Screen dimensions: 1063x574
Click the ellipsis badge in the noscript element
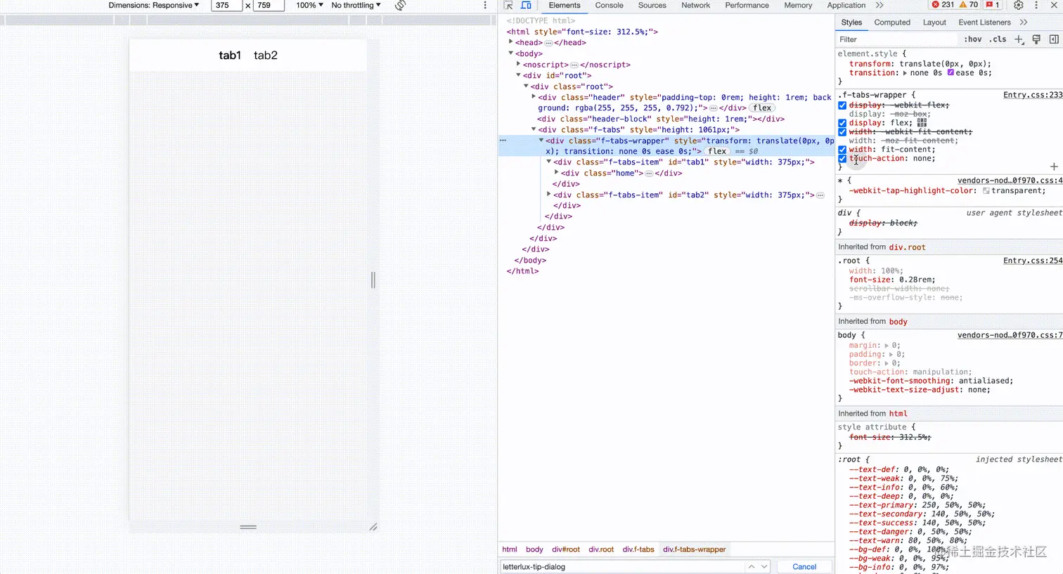coord(574,65)
